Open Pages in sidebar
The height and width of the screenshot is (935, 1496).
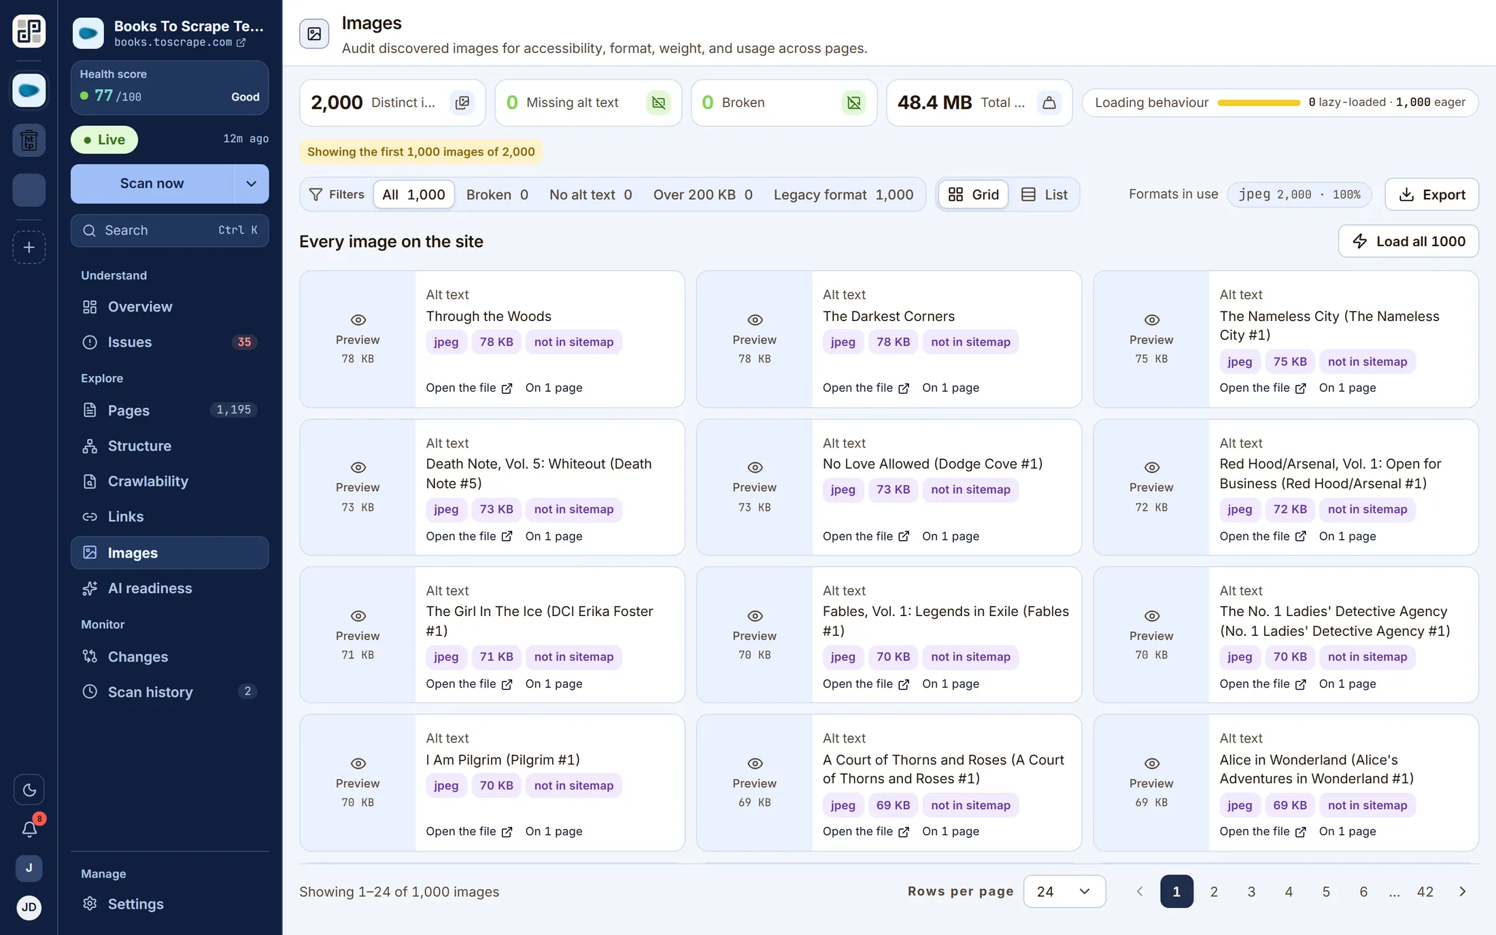[x=169, y=410]
